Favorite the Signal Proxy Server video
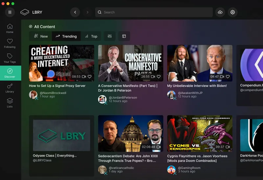Viewport: 263px width, 180px height. pos(89,76)
